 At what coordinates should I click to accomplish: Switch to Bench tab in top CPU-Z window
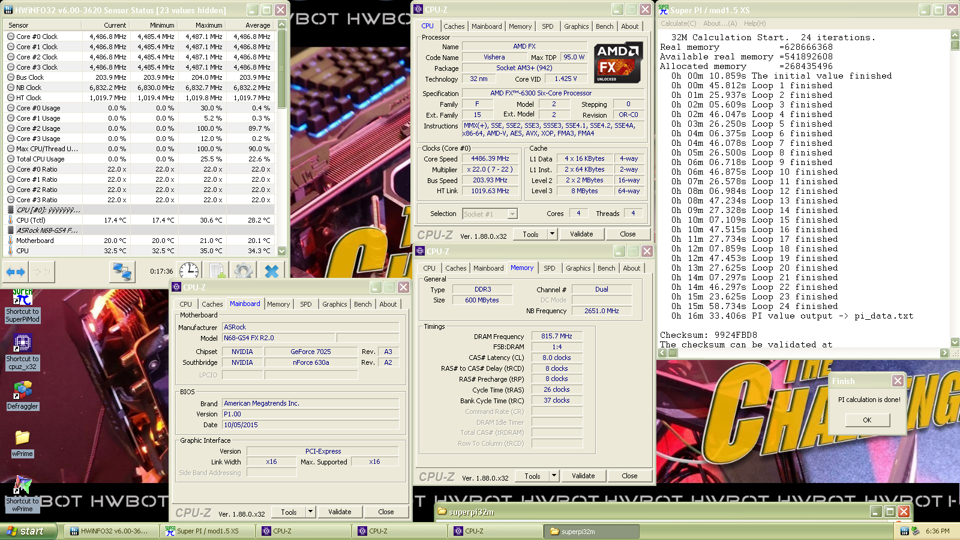(x=604, y=26)
